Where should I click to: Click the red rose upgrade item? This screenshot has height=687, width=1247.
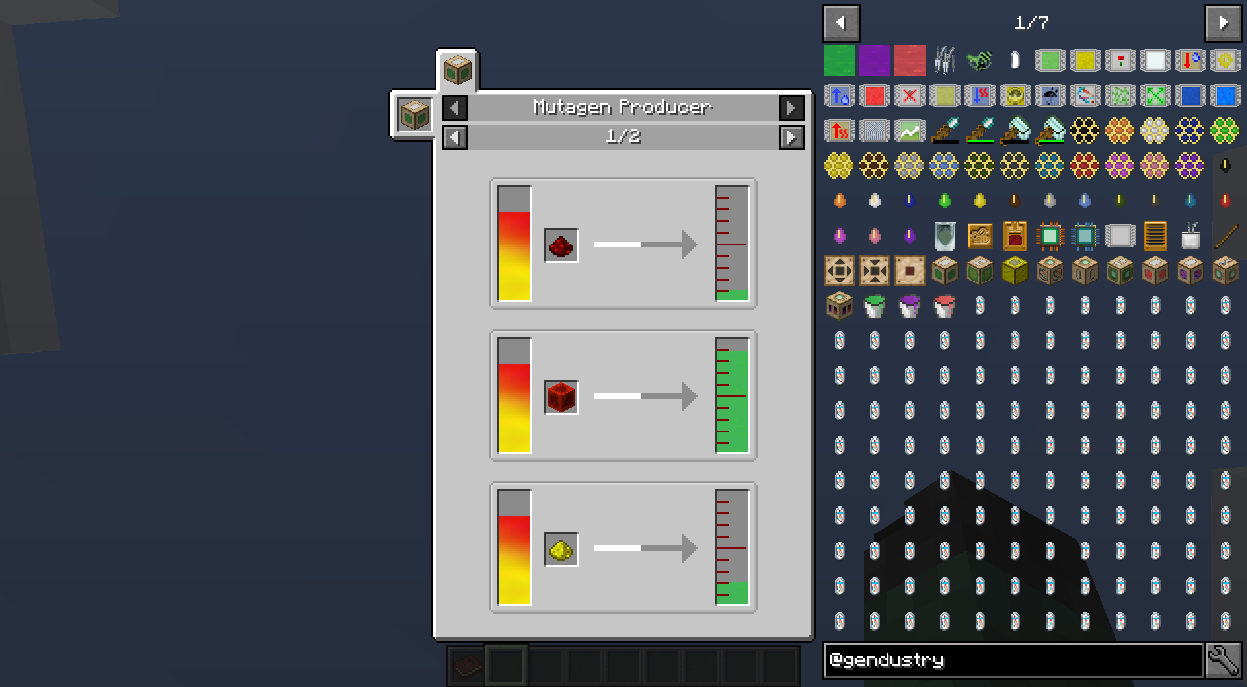(x=1120, y=61)
